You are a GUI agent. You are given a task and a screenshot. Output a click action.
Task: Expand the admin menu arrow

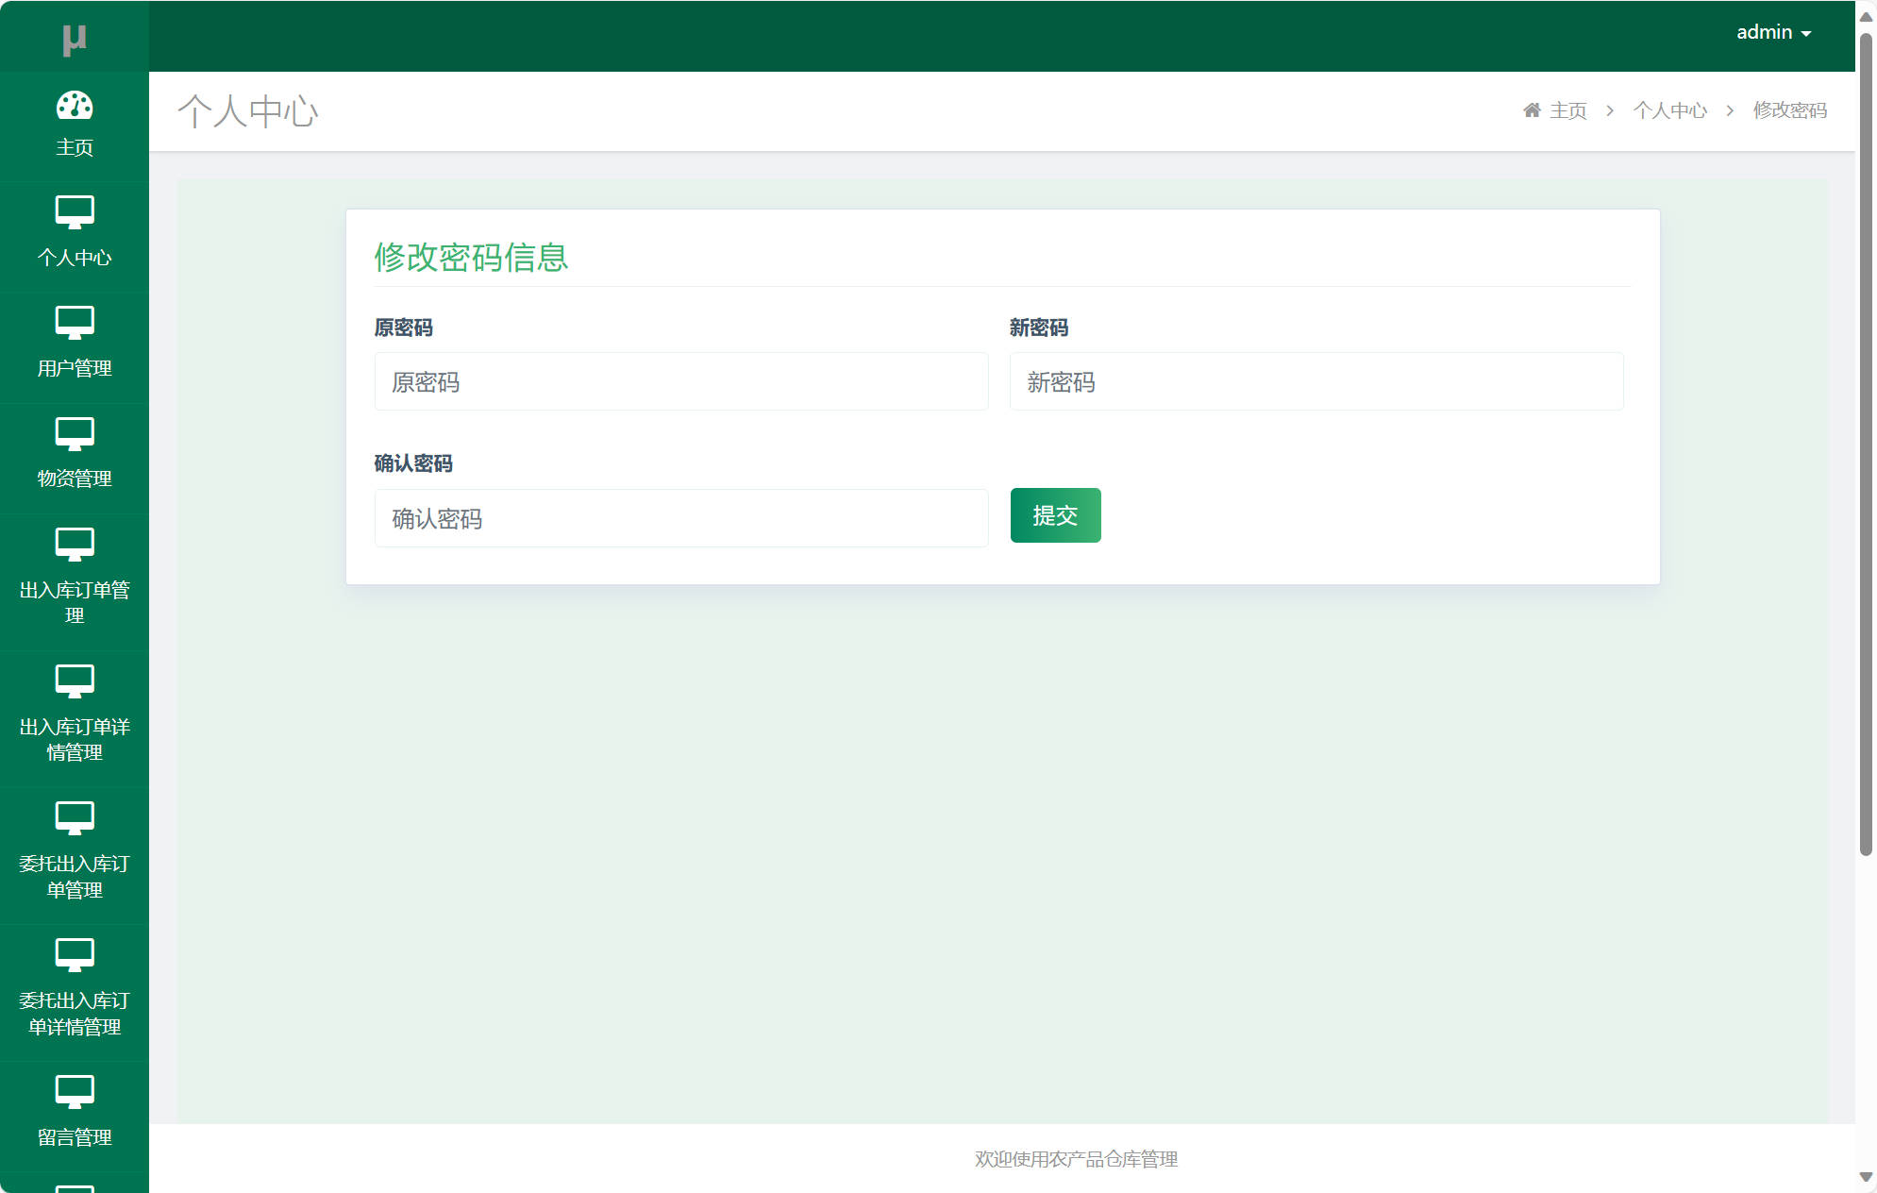coord(1805,33)
